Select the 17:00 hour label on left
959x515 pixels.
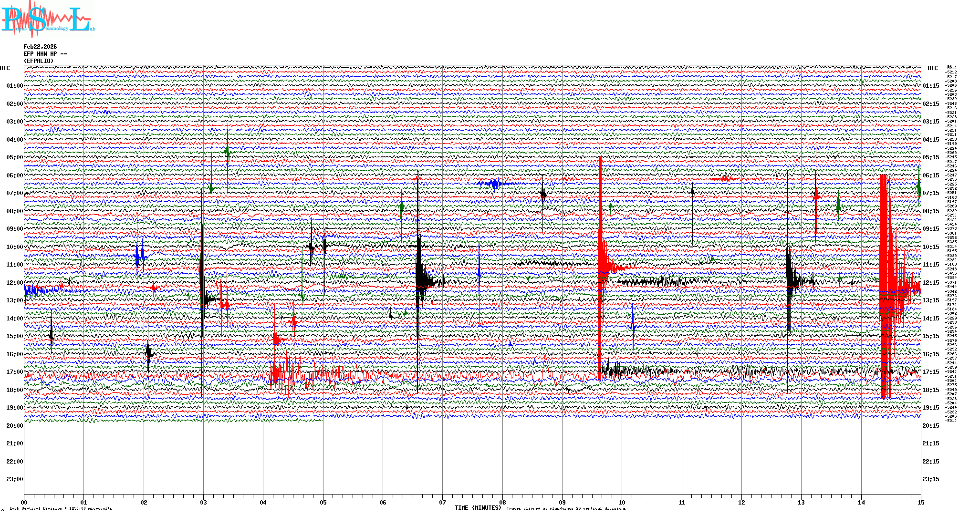coord(14,372)
